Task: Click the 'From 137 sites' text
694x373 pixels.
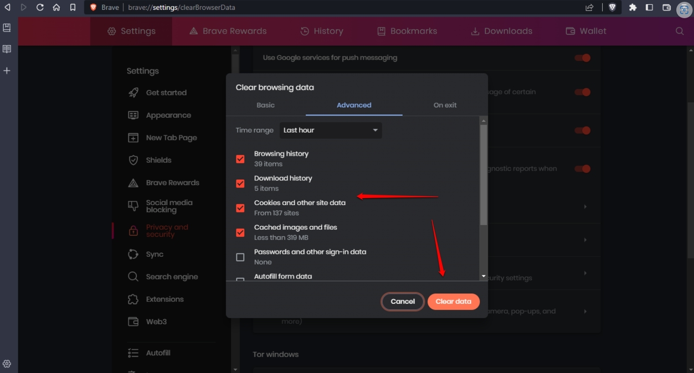Action: 276,213
